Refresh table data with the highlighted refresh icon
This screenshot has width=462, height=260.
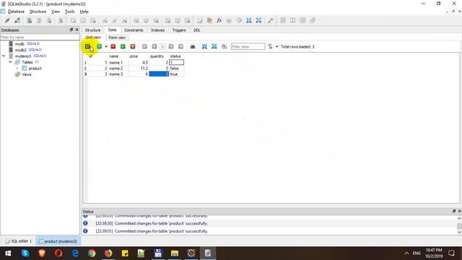pos(87,46)
